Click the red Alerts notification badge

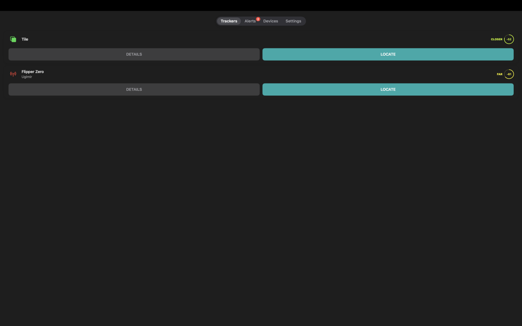(258, 19)
